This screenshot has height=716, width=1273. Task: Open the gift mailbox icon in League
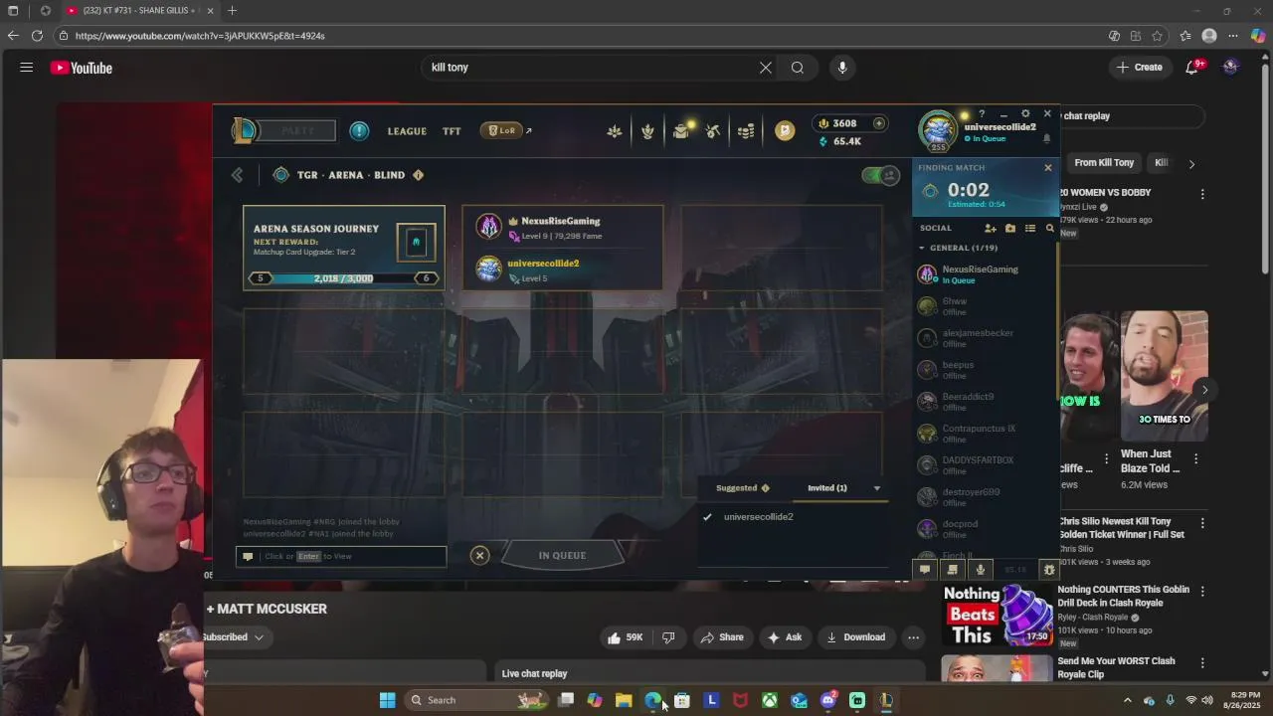pos(681,130)
